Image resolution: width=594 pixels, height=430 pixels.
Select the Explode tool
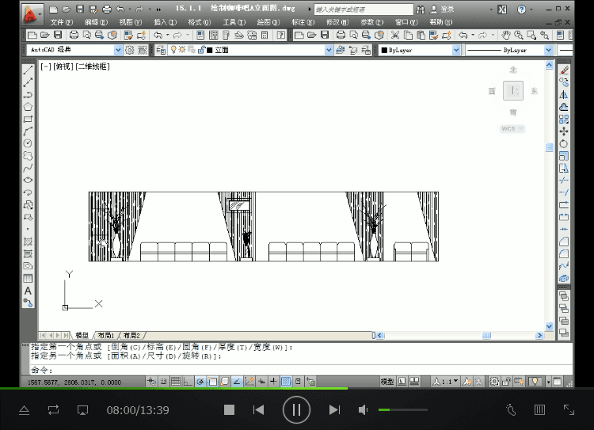point(564,278)
